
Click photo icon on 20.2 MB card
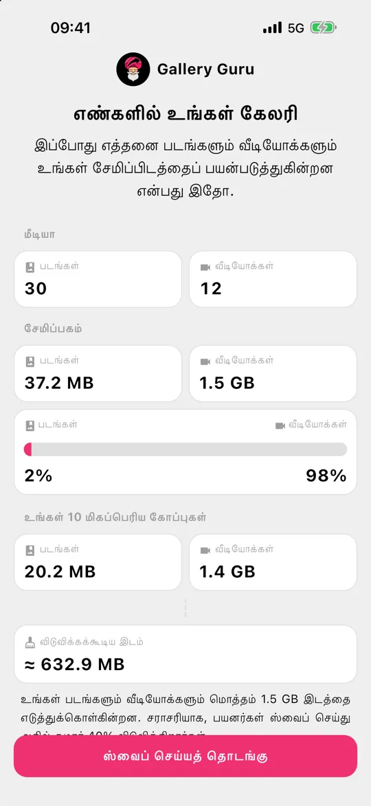tap(30, 550)
